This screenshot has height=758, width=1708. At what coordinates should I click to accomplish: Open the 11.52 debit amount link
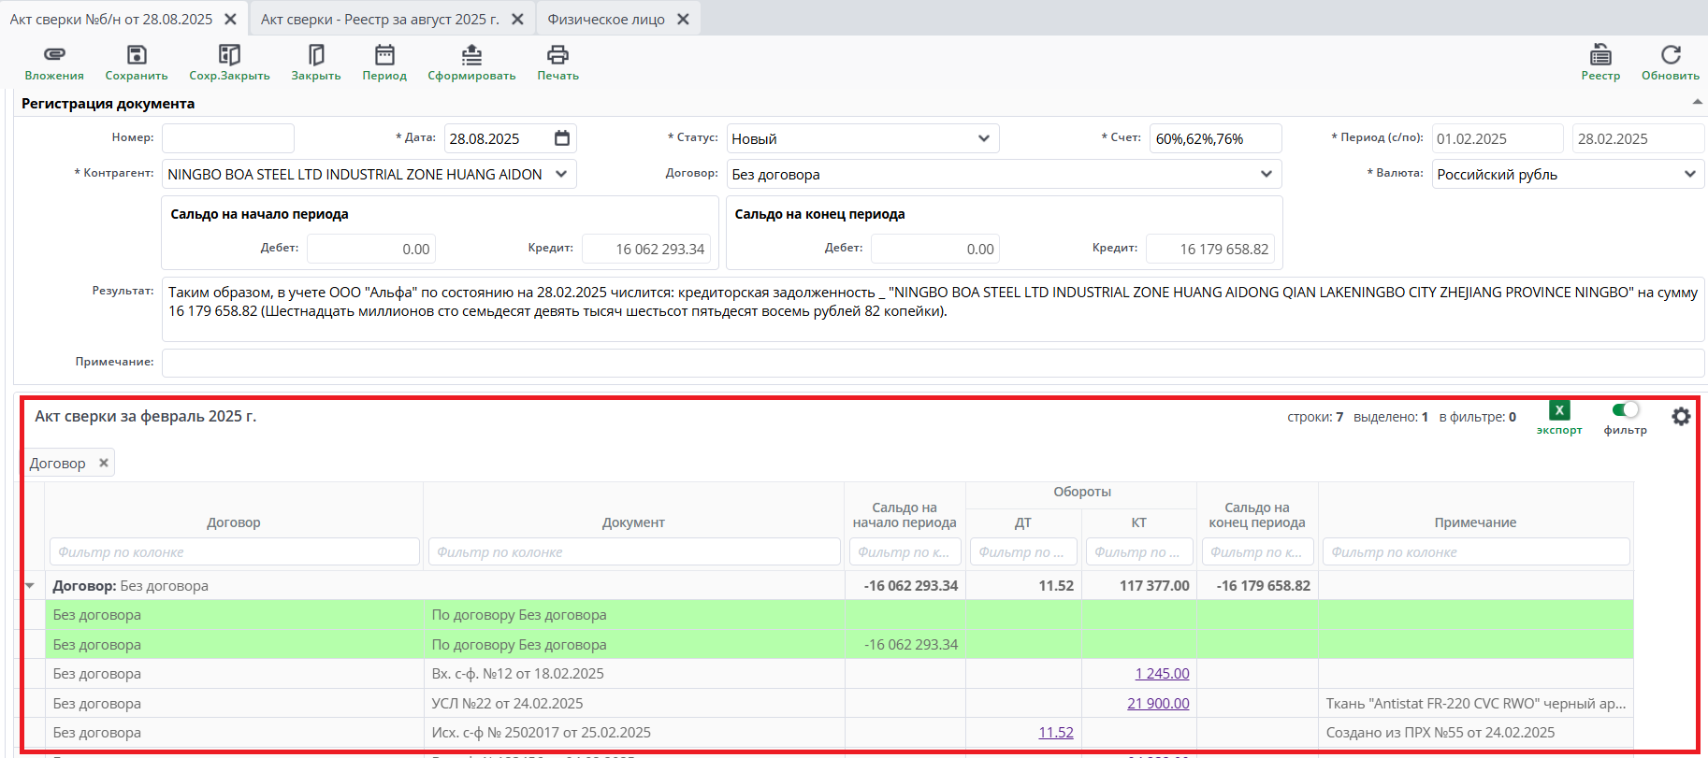coord(1056,733)
